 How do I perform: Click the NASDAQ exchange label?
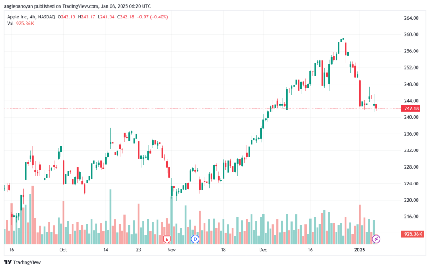(47, 17)
